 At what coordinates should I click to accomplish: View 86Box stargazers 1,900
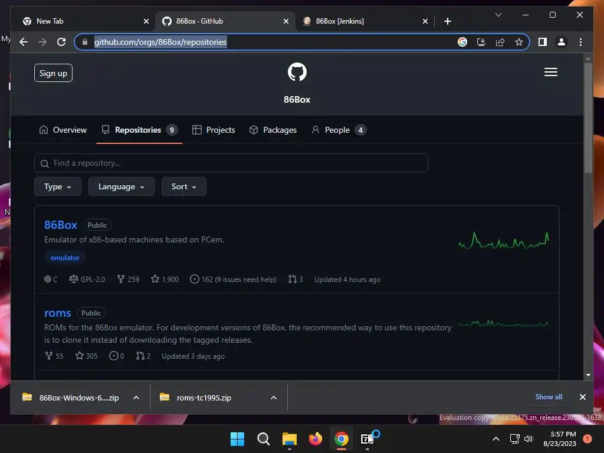(165, 279)
